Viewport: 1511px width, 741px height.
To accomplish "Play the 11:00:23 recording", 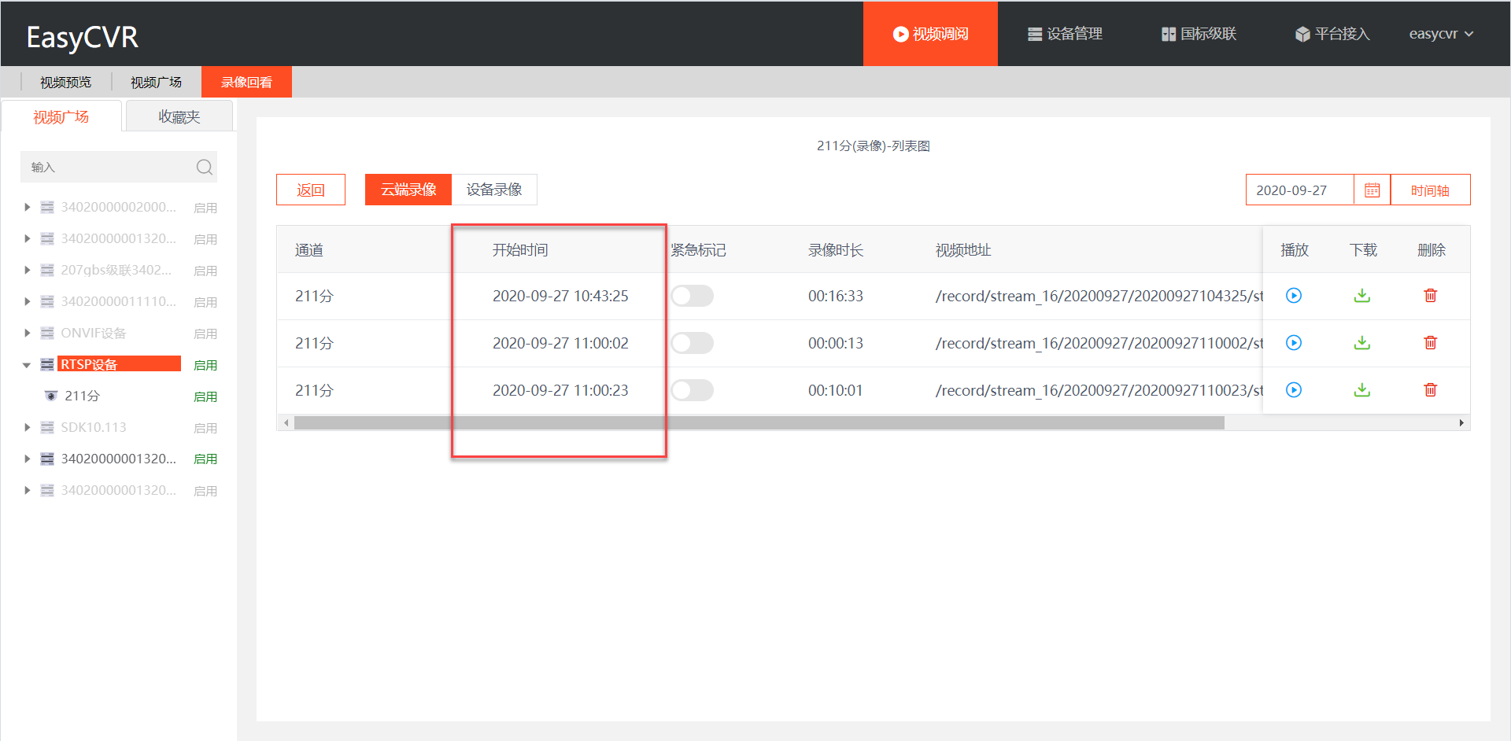I will 1294,390.
